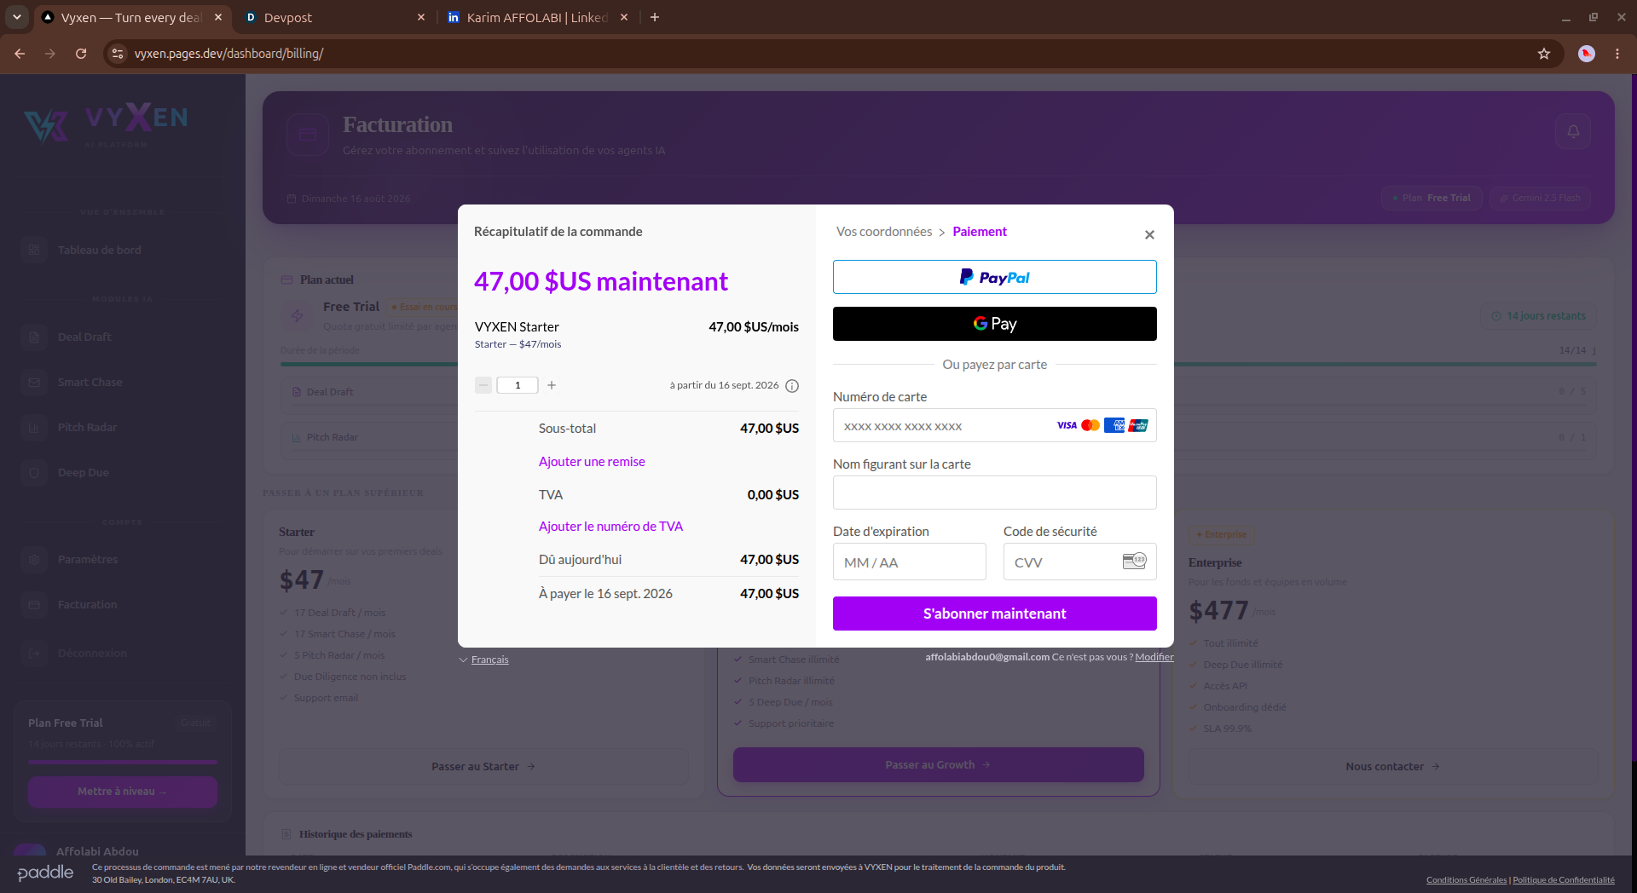The width and height of the screenshot is (1637, 893).
Task: View site information icon in address bar
Action: click(118, 54)
